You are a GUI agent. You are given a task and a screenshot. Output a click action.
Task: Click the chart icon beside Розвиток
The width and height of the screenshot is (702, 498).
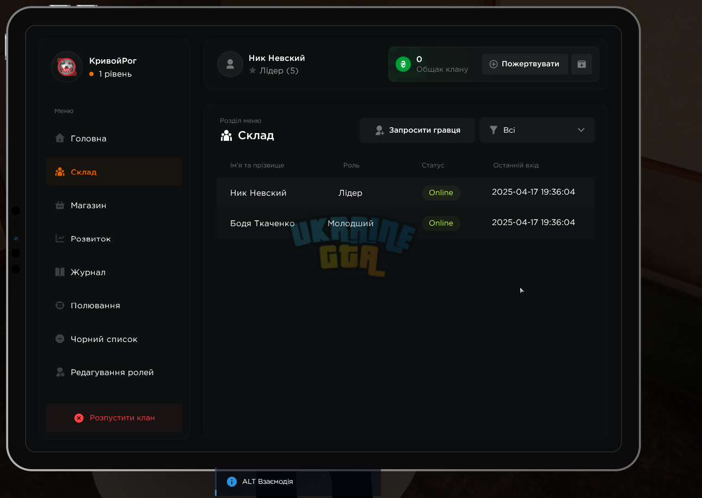point(60,239)
